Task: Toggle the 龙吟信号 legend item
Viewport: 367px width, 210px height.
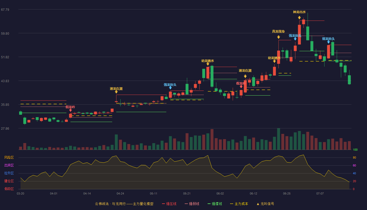Action: 265,204
